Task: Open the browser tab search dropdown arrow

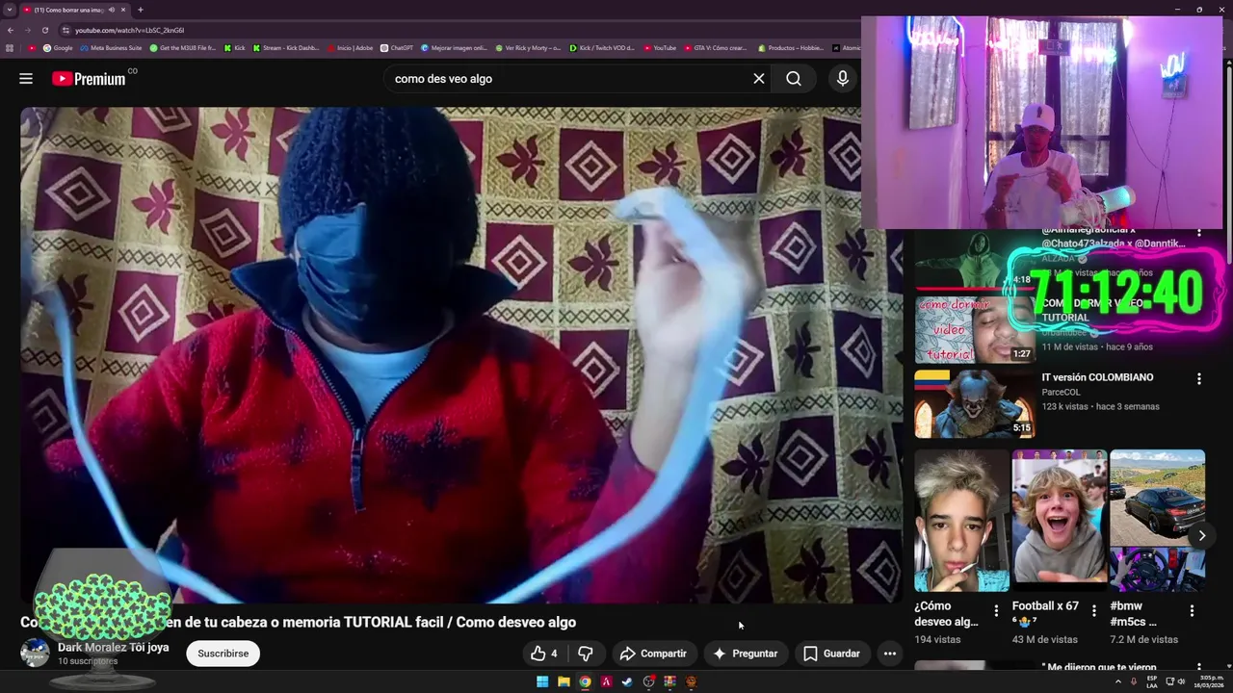Action: tap(10, 10)
